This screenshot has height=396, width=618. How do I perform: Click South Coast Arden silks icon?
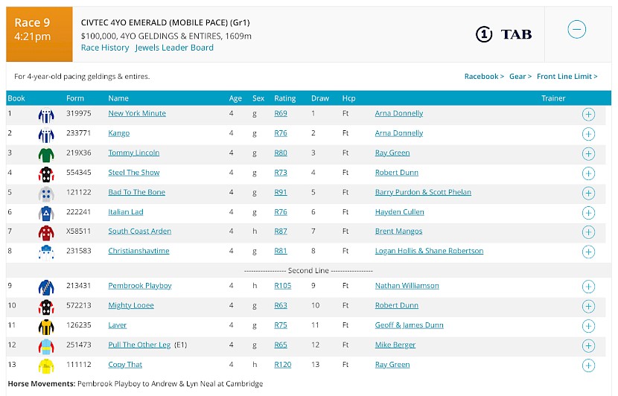(46, 232)
